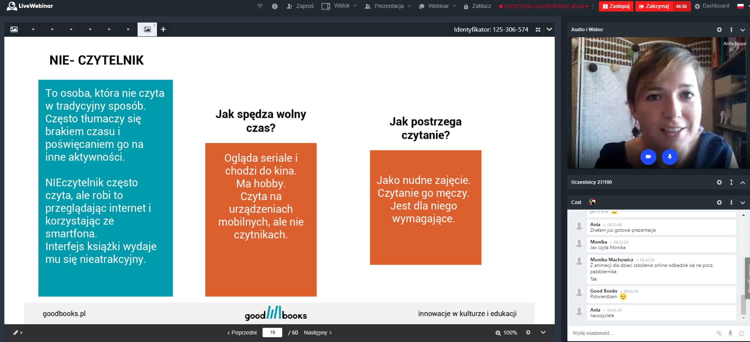Click the Zaklucz lock button
Screen dimensions: 750x342
477,6
